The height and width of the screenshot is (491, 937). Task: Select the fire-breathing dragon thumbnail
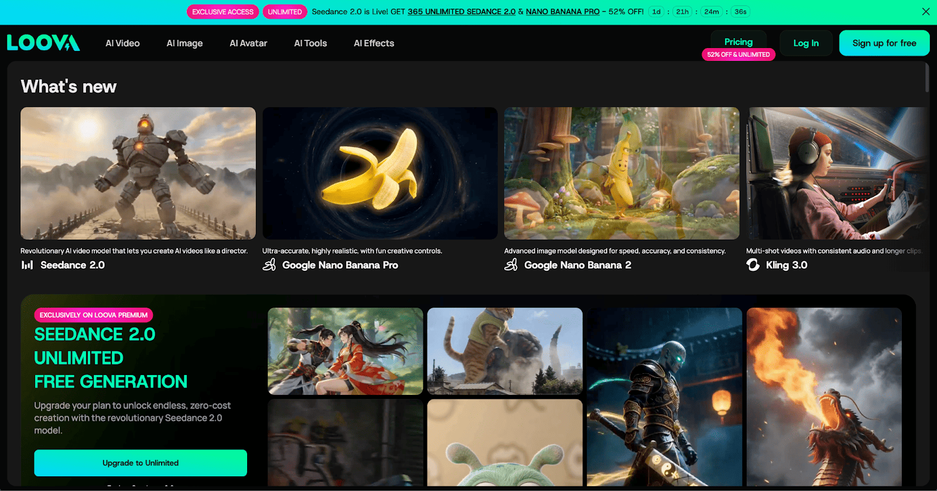[x=824, y=397]
